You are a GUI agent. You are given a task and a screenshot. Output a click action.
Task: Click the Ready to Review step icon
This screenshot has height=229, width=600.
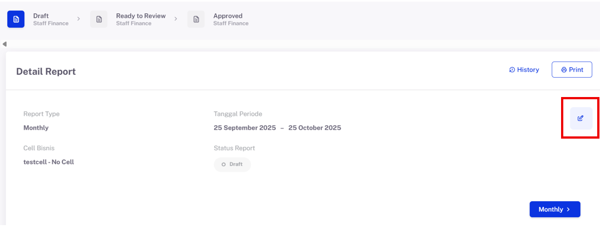pyautogui.click(x=99, y=19)
